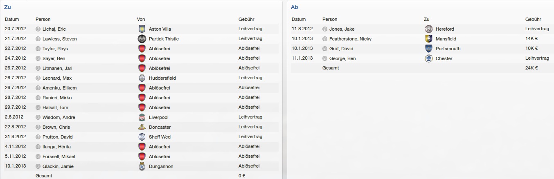Click the Partick Thistle club badge

pyautogui.click(x=142, y=39)
